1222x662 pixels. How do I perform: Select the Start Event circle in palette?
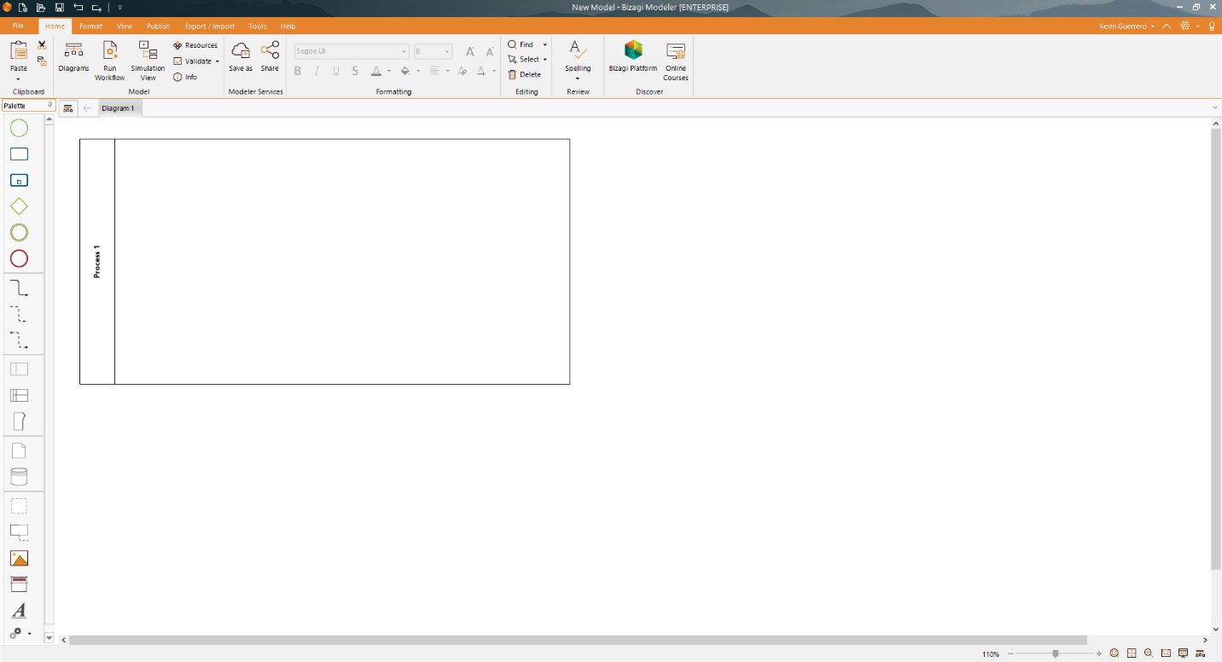pos(19,128)
